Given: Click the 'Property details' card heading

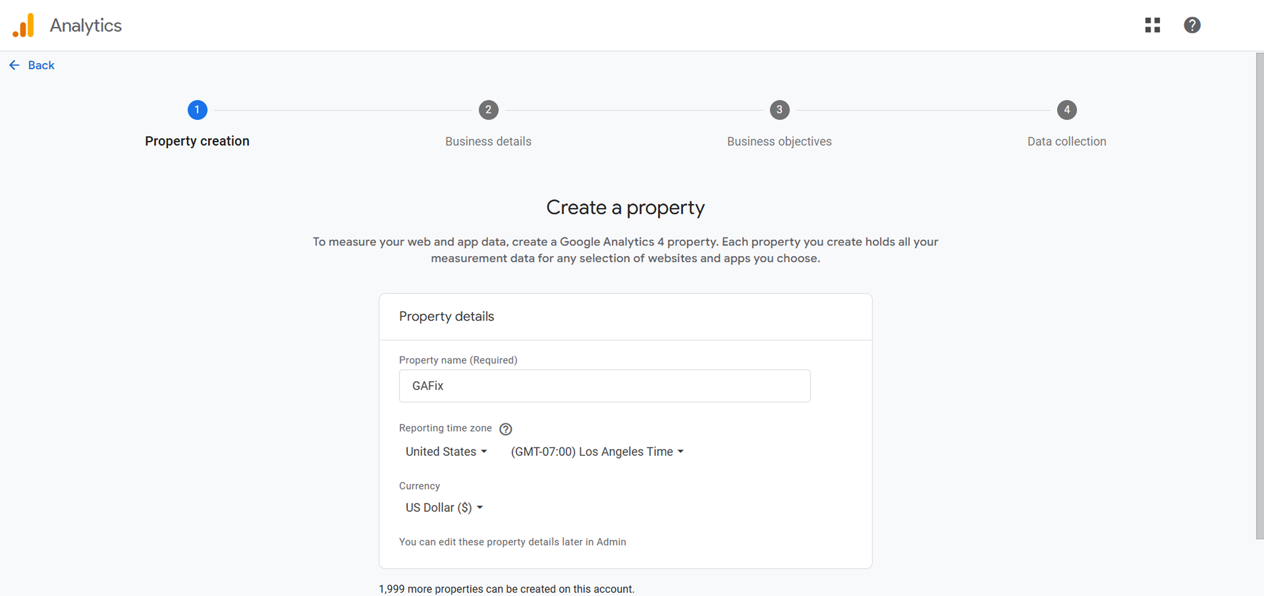Looking at the screenshot, I should 446,316.
